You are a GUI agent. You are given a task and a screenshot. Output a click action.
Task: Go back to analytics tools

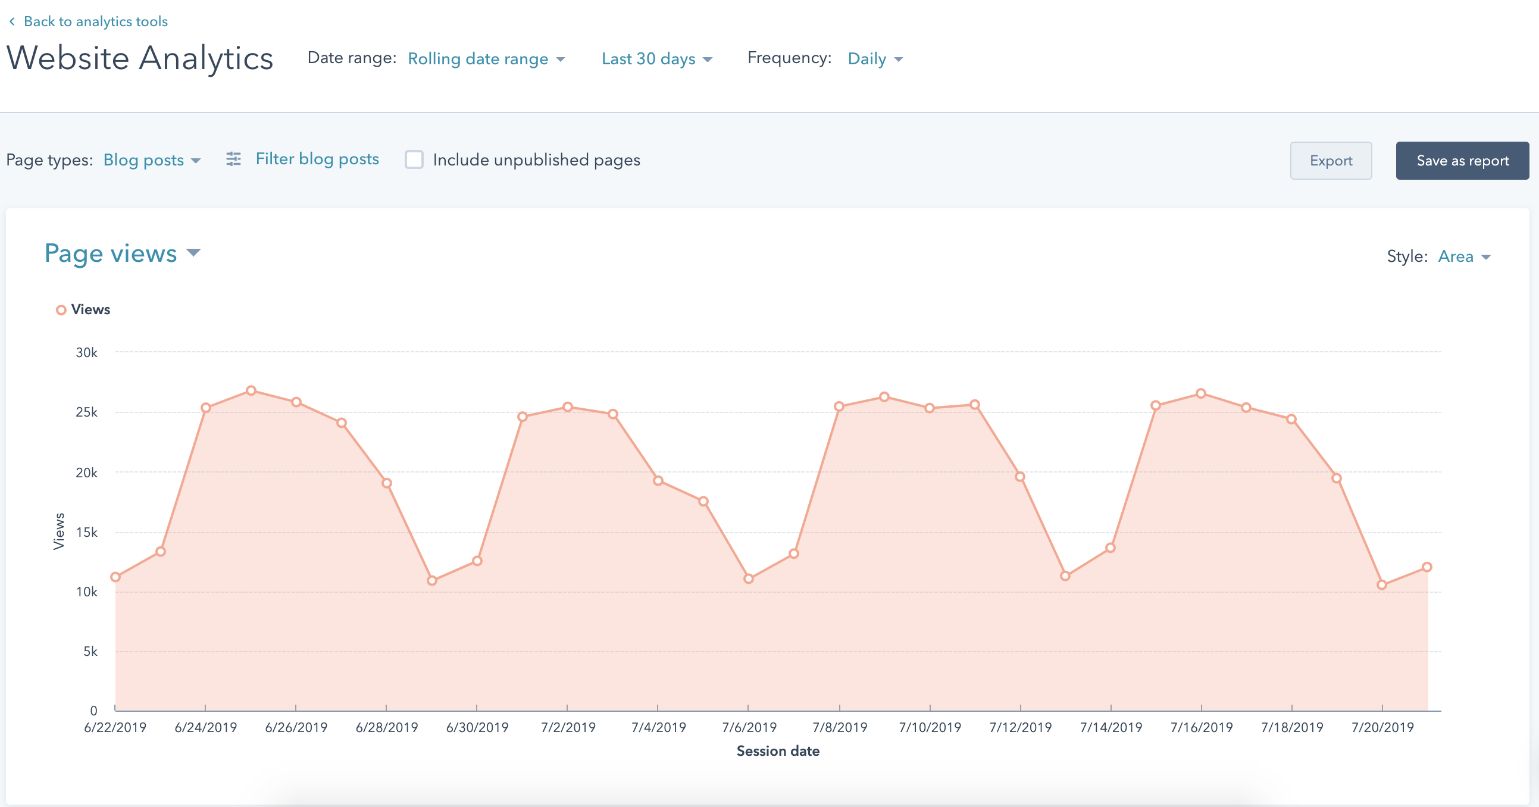[95, 21]
